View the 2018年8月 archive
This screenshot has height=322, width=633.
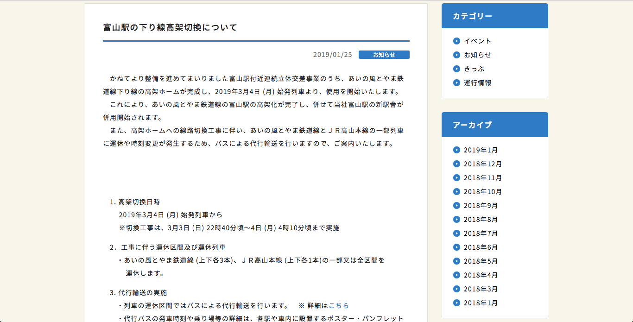click(x=481, y=219)
